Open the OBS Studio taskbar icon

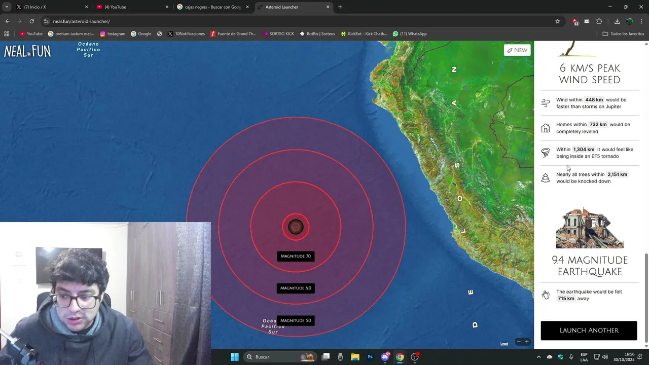coord(415,357)
